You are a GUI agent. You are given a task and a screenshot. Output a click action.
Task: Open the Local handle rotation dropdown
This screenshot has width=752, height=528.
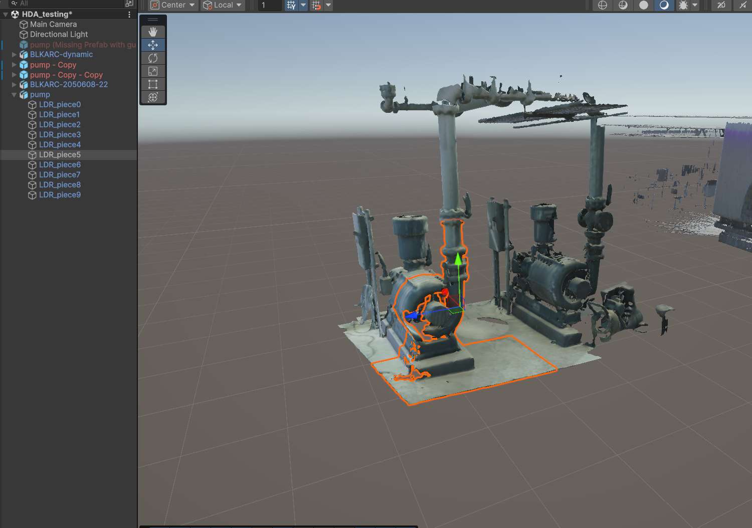coord(223,5)
